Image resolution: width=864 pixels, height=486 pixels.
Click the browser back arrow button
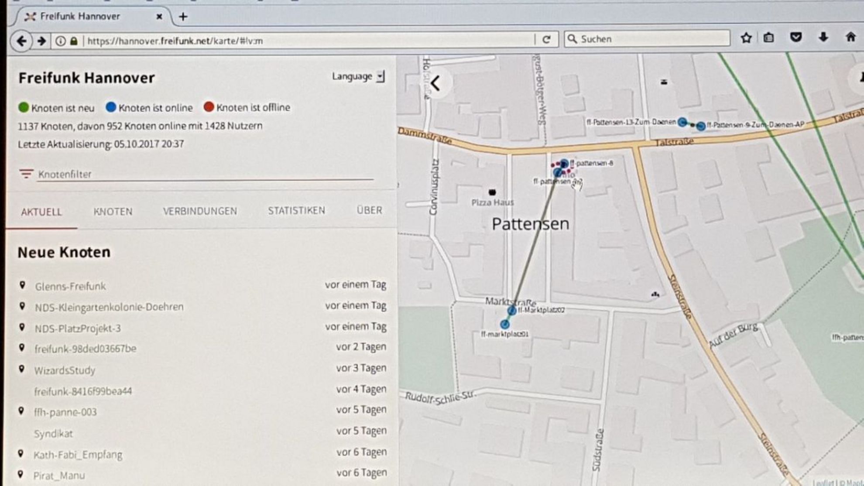[x=21, y=41]
